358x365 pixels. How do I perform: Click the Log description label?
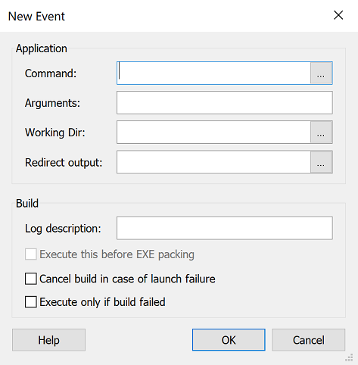pyautogui.click(x=63, y=229)
